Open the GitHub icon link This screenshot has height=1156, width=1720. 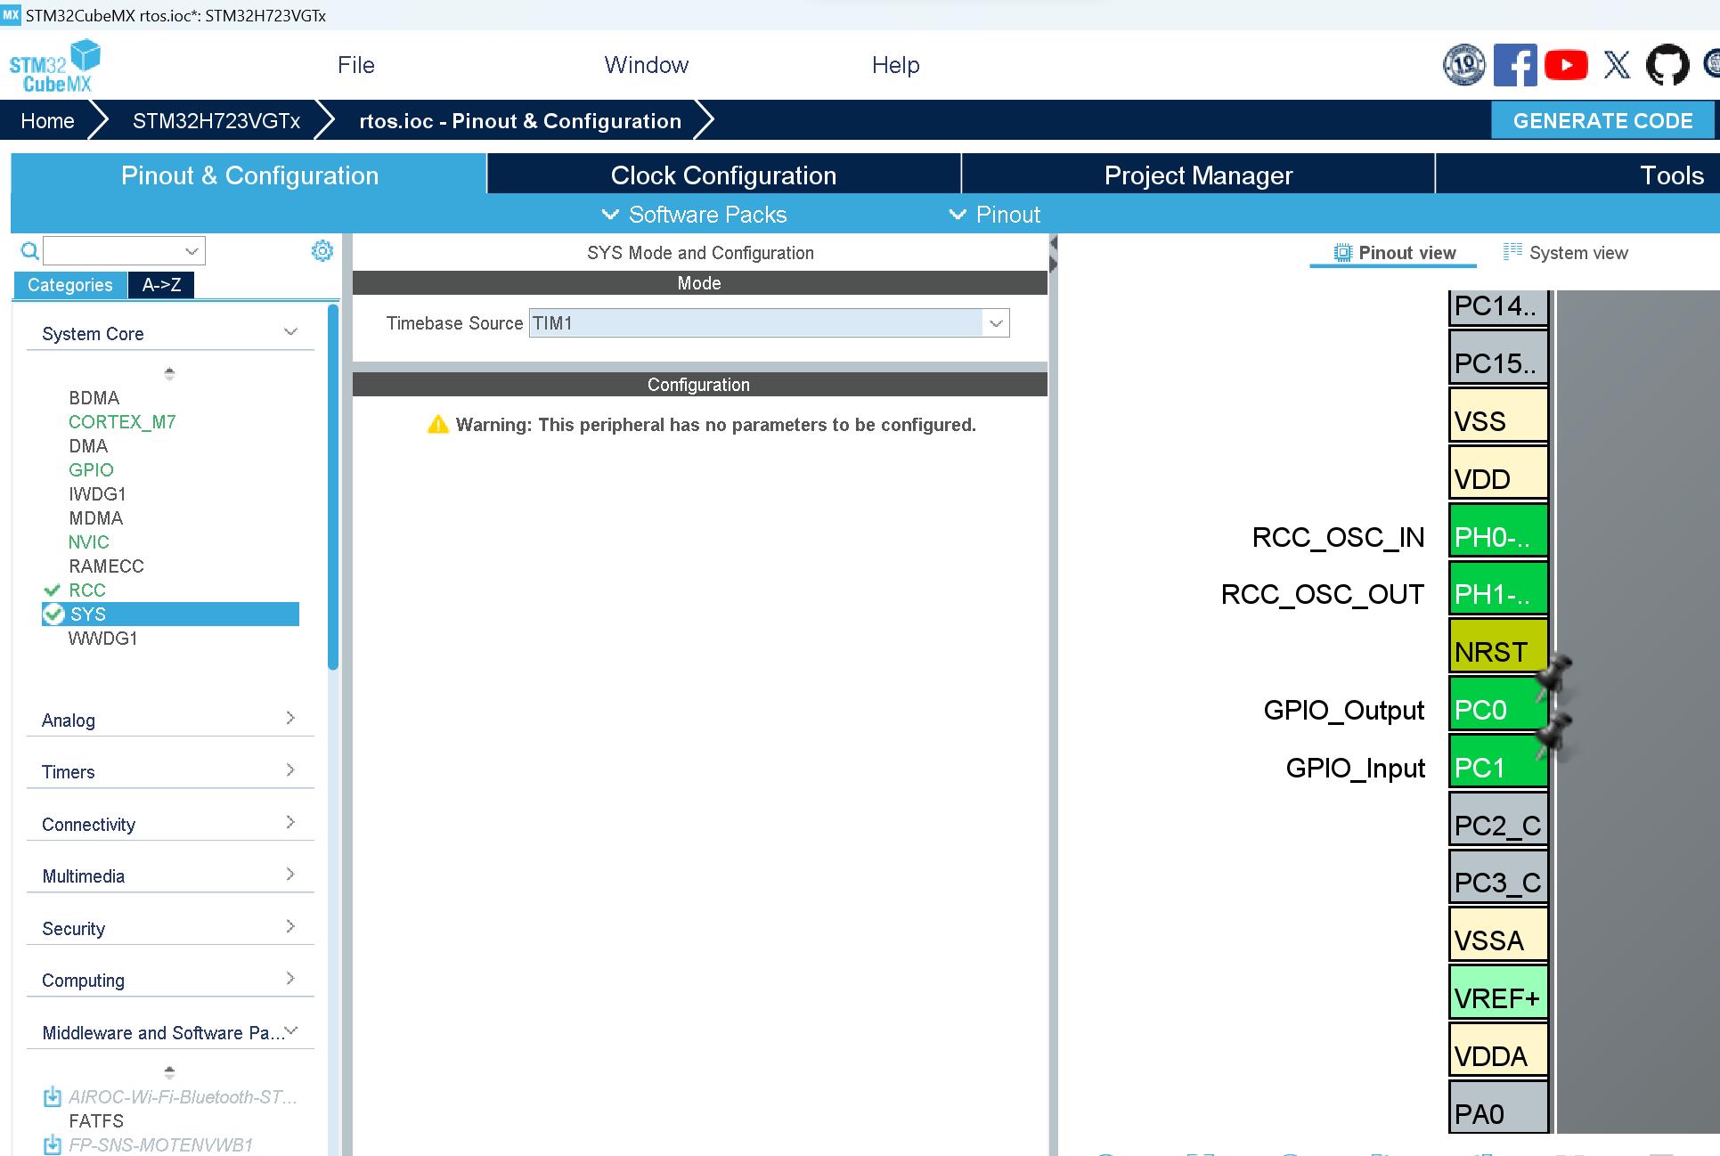coord(1667,65)
